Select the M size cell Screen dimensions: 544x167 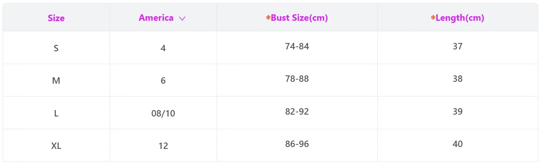click(56, 80)
